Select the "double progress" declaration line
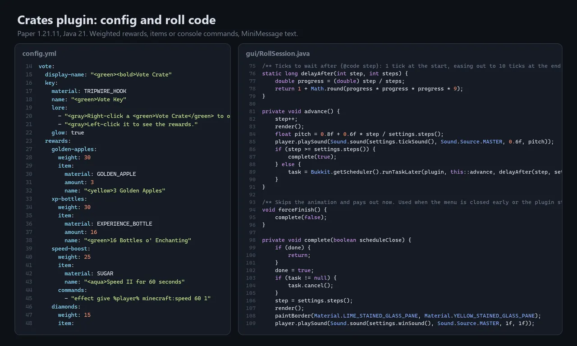The image size is (577, 346). (340, 81)
